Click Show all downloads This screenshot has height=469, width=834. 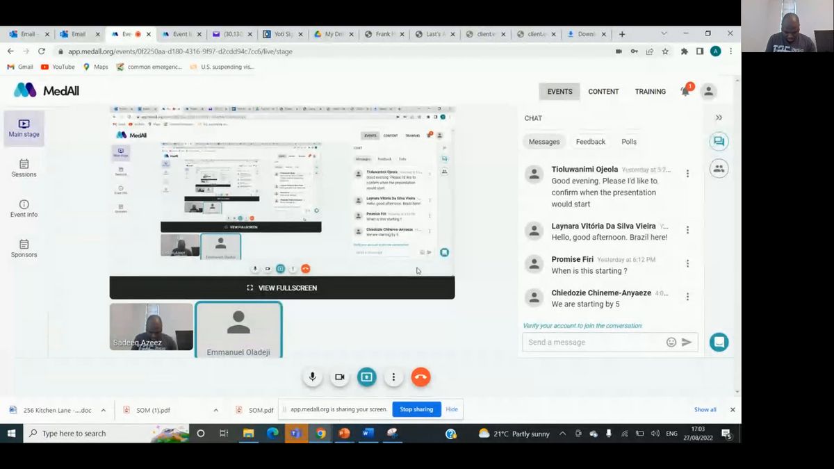coord(705,410)
